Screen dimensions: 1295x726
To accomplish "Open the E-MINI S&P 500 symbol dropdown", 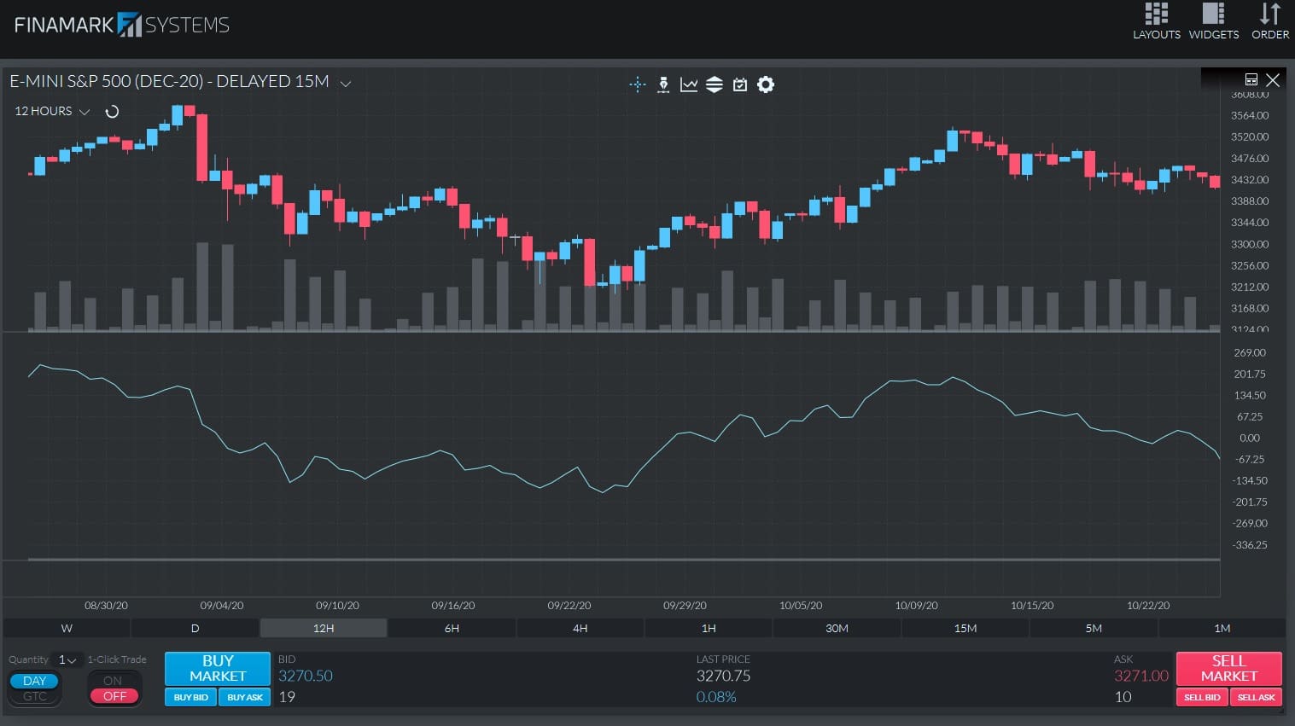I will click(x=345, y=83).
